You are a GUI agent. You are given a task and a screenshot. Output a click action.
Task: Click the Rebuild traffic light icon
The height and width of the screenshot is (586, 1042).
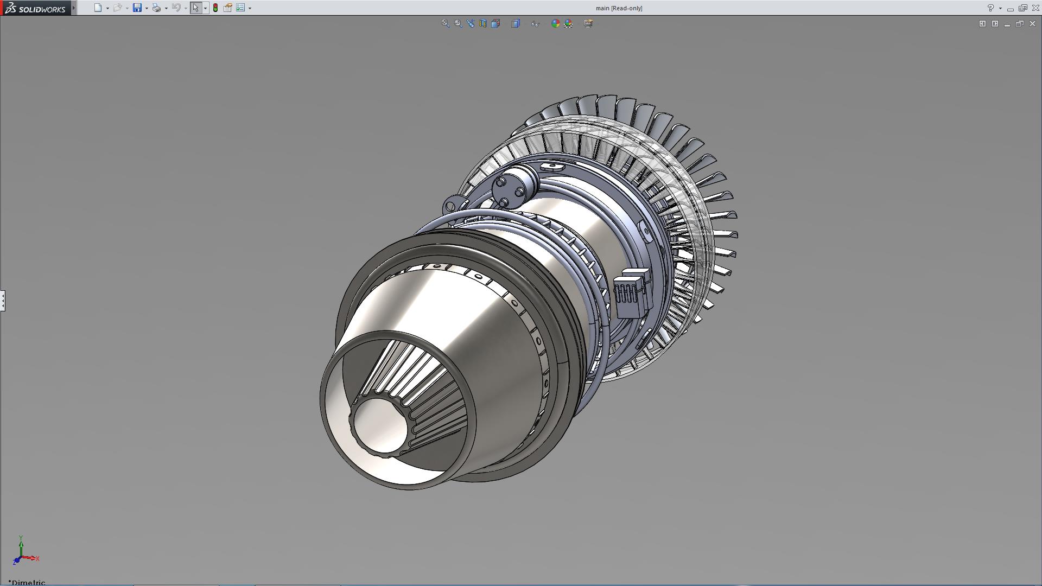(x=215, y=8)
